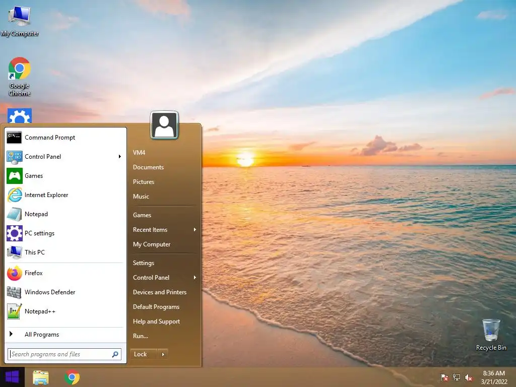The image size is (516, 387).
Task: Launch Notepad++ icon
Action: [x=14, y=311]
